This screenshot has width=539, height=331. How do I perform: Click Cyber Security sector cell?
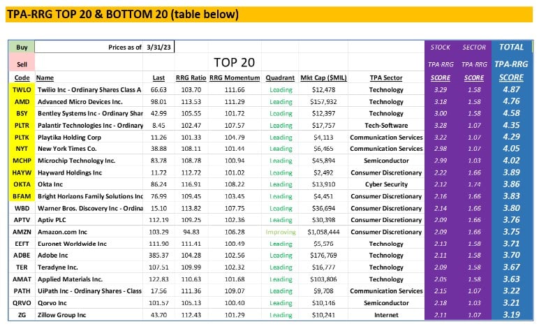pos(386,184)
